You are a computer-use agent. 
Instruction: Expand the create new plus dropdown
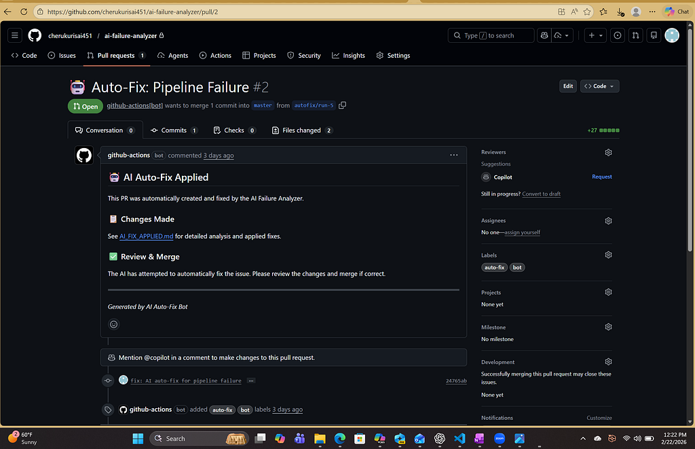(595, 35)
